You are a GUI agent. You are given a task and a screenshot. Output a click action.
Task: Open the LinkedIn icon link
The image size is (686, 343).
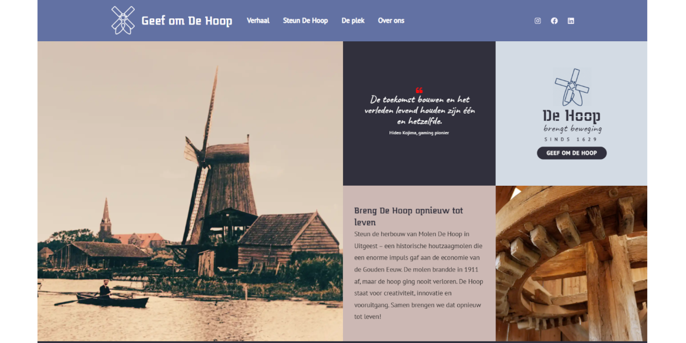coord(571,21)
